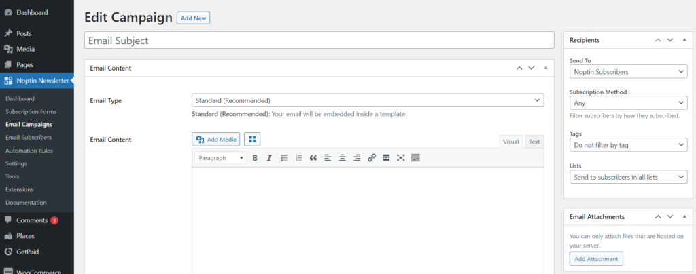Open Noptin Tools submenu item
The image size is (696, 274).
point(12,176)
